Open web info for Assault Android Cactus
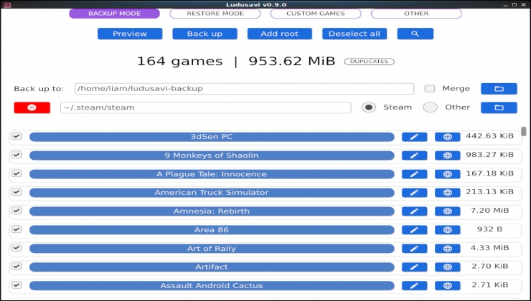The height and width of the screenshot is (301, 531). (x=447, y=285)
